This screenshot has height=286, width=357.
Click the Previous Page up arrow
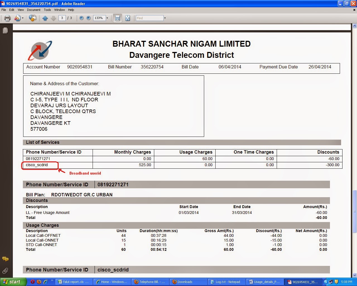45,18
